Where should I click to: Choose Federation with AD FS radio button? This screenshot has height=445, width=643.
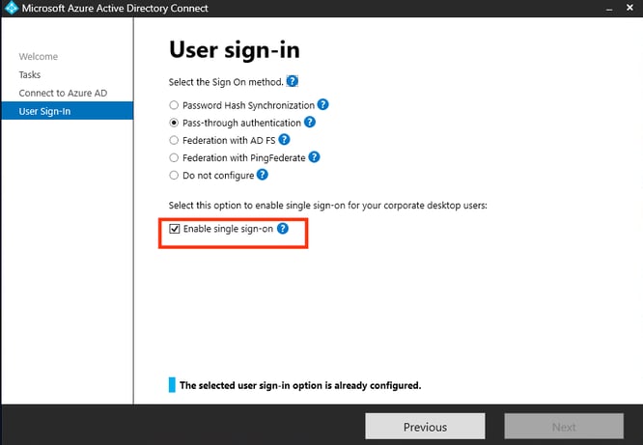174,140
